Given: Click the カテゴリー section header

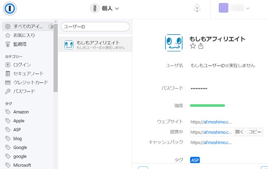Looking at the screenshot, I should [14, 56].
